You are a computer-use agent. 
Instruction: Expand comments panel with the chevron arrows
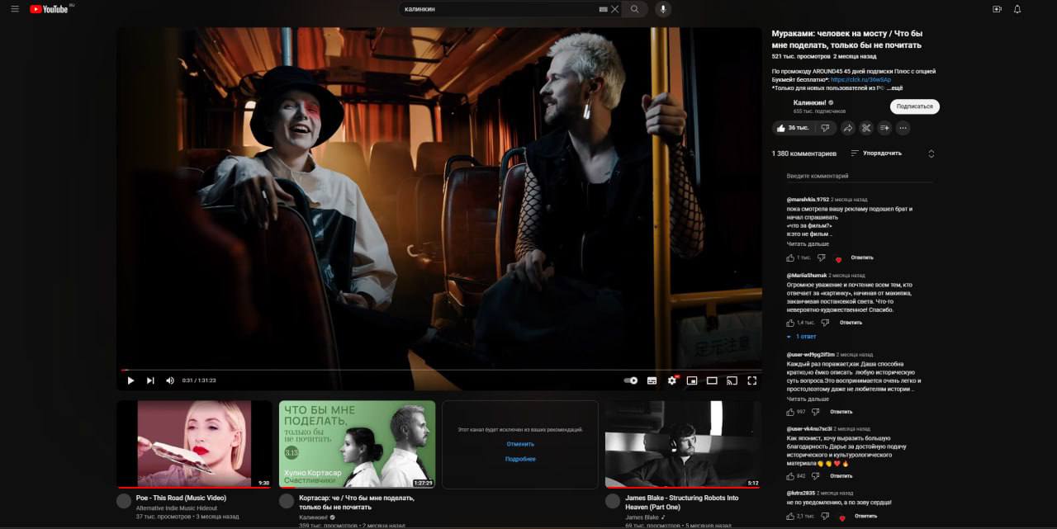click(931, 154)
